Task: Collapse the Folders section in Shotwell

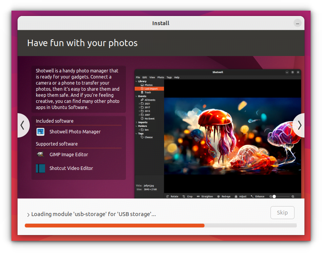Action: [x=136, y=126]
